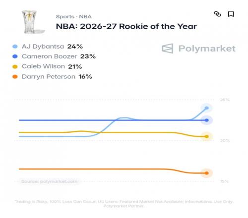Open the trophy market thumbnail

[x=33, y=22]
